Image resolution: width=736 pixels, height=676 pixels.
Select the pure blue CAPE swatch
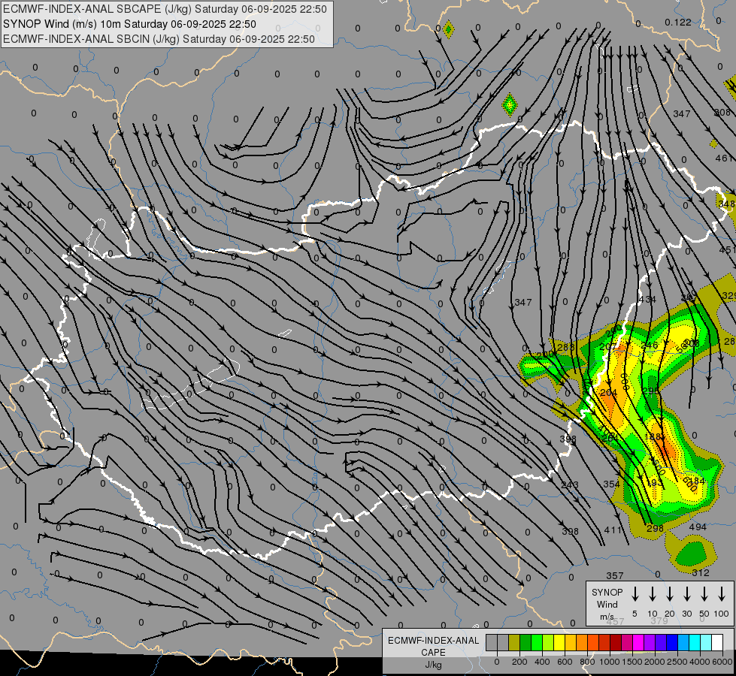(672, 642)
